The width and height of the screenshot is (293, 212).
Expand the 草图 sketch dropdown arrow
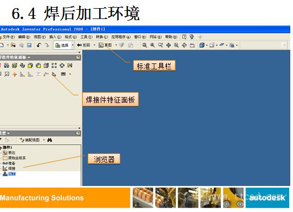click(x=116, y=45)
